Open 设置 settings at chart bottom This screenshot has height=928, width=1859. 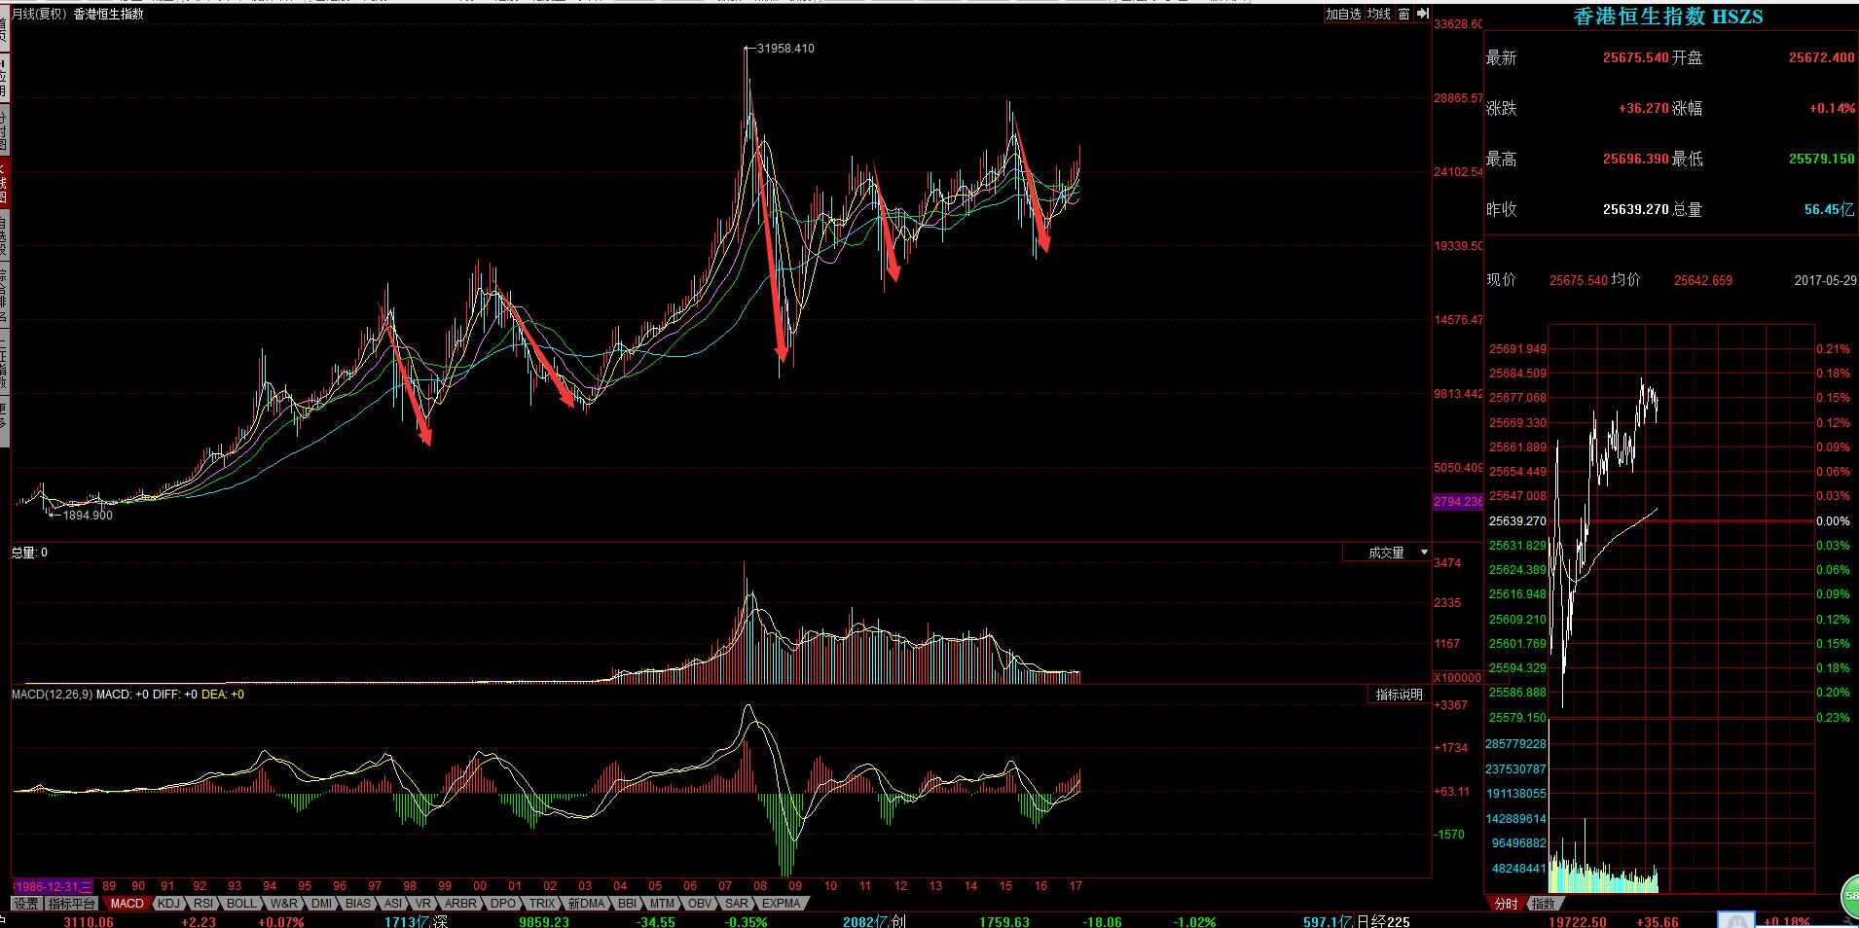click(26, 904)
